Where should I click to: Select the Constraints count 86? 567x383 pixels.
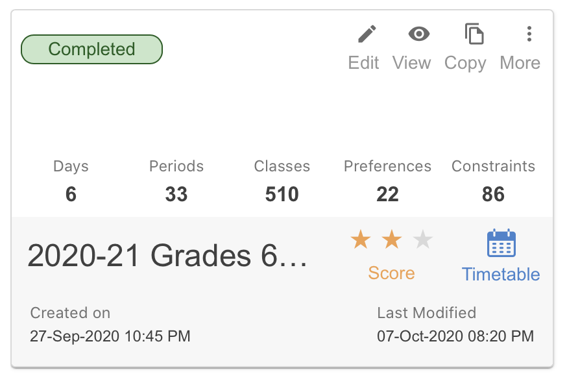tap(493, 194)
